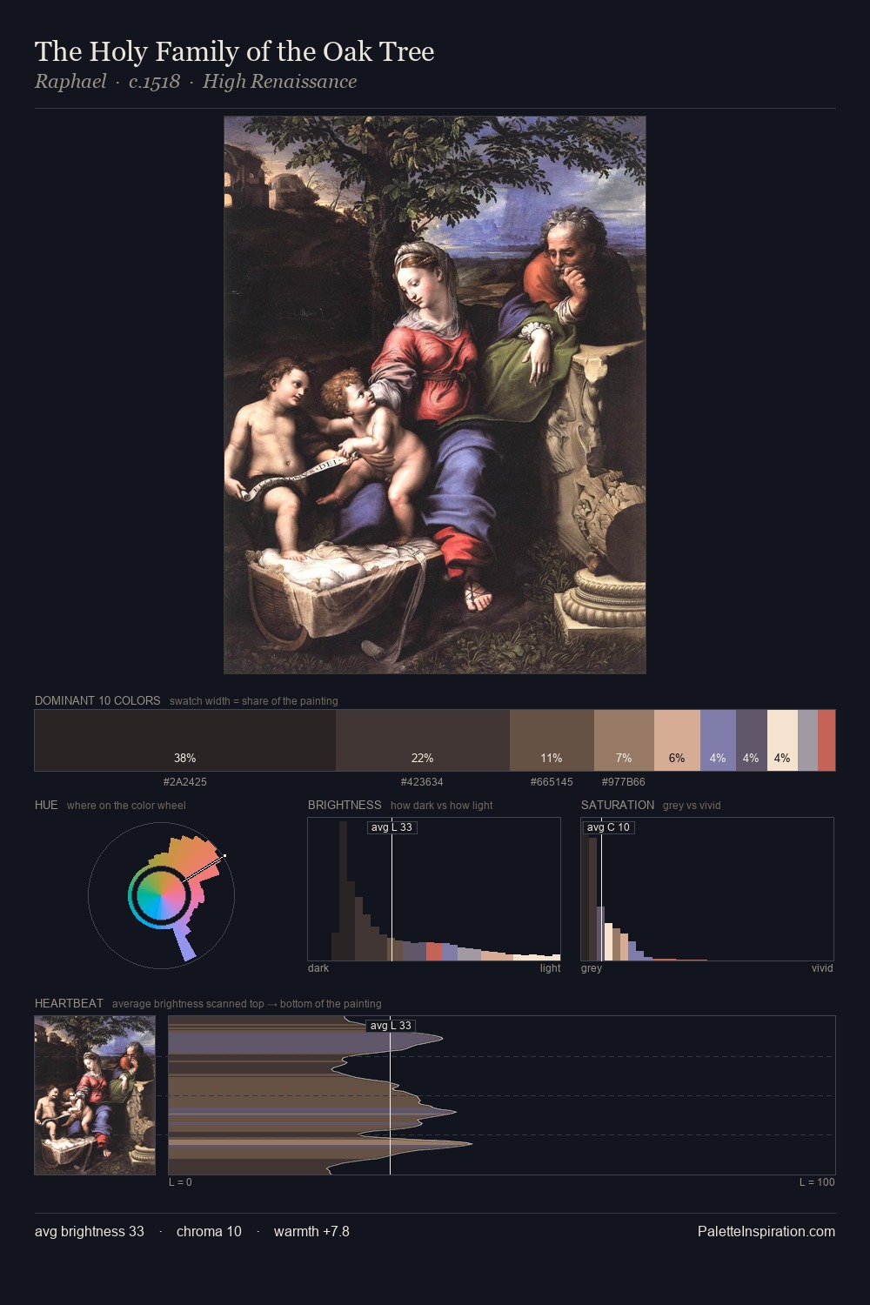Click the avg L 33 label in Brightness histogram
This screenshot has width=870, height=1305.
click(391, 827)
